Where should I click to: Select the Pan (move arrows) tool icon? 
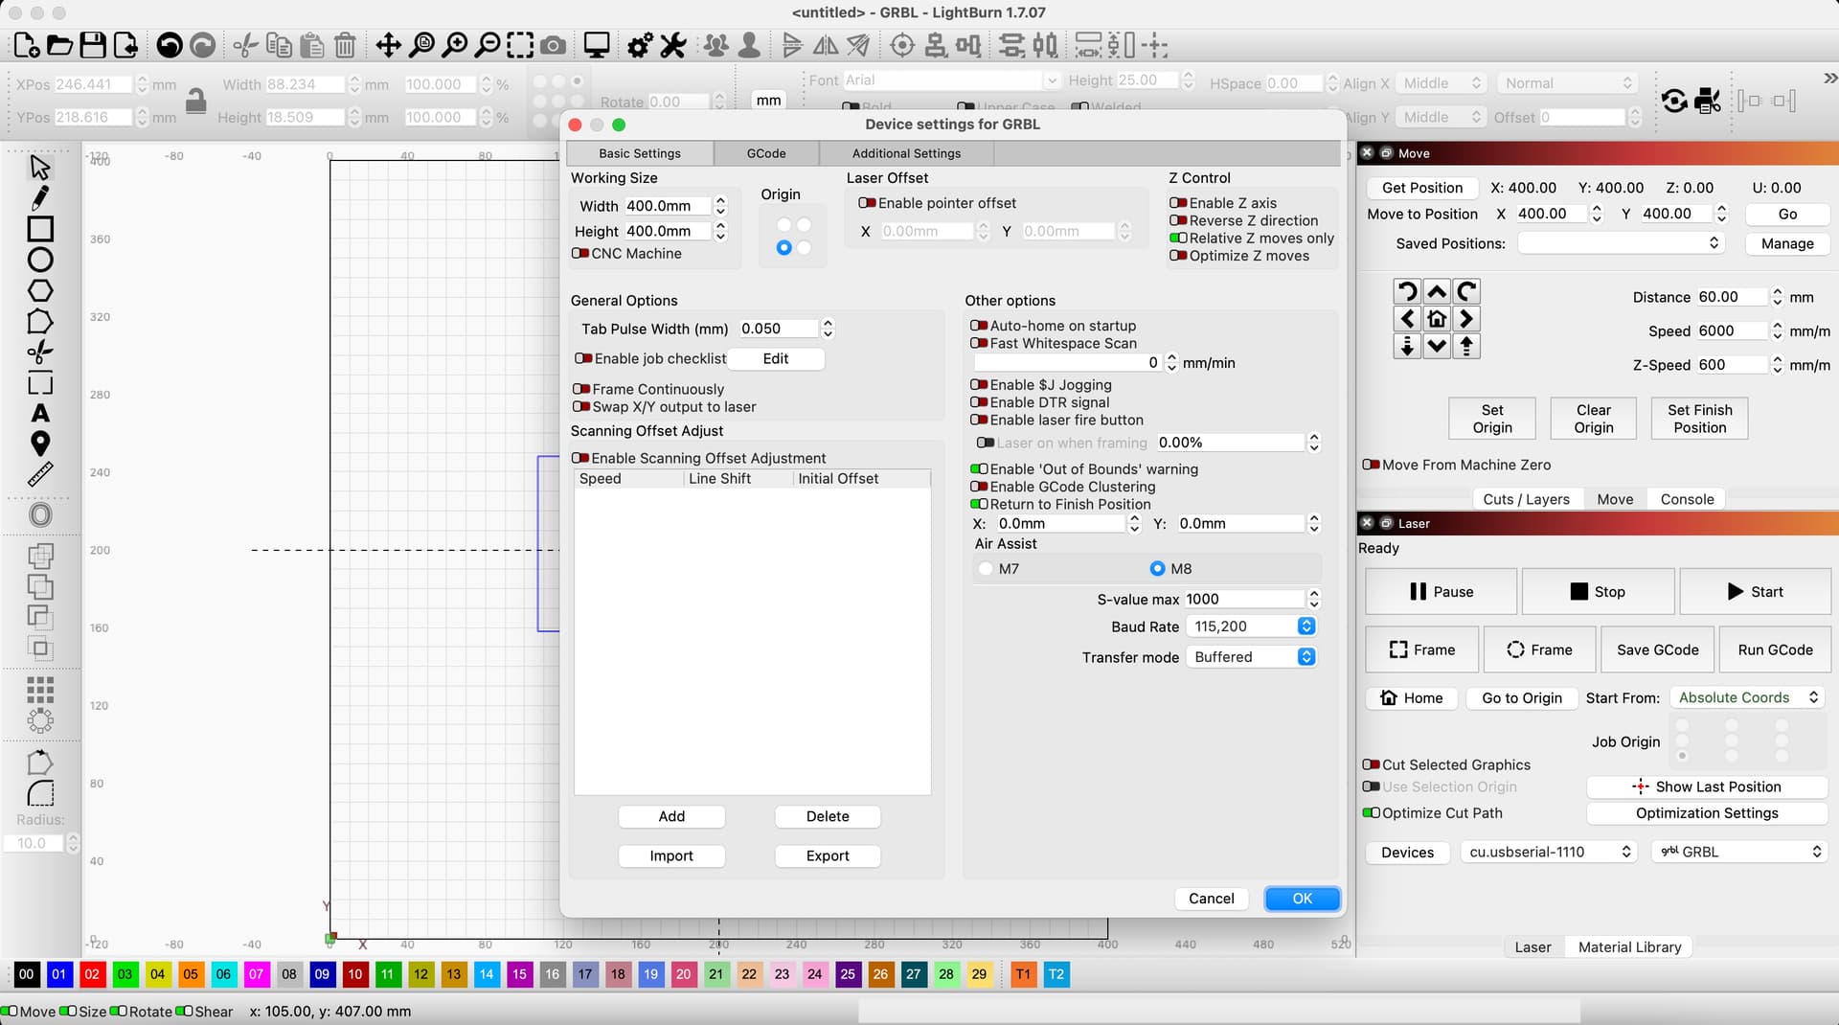tap(388, 45)
